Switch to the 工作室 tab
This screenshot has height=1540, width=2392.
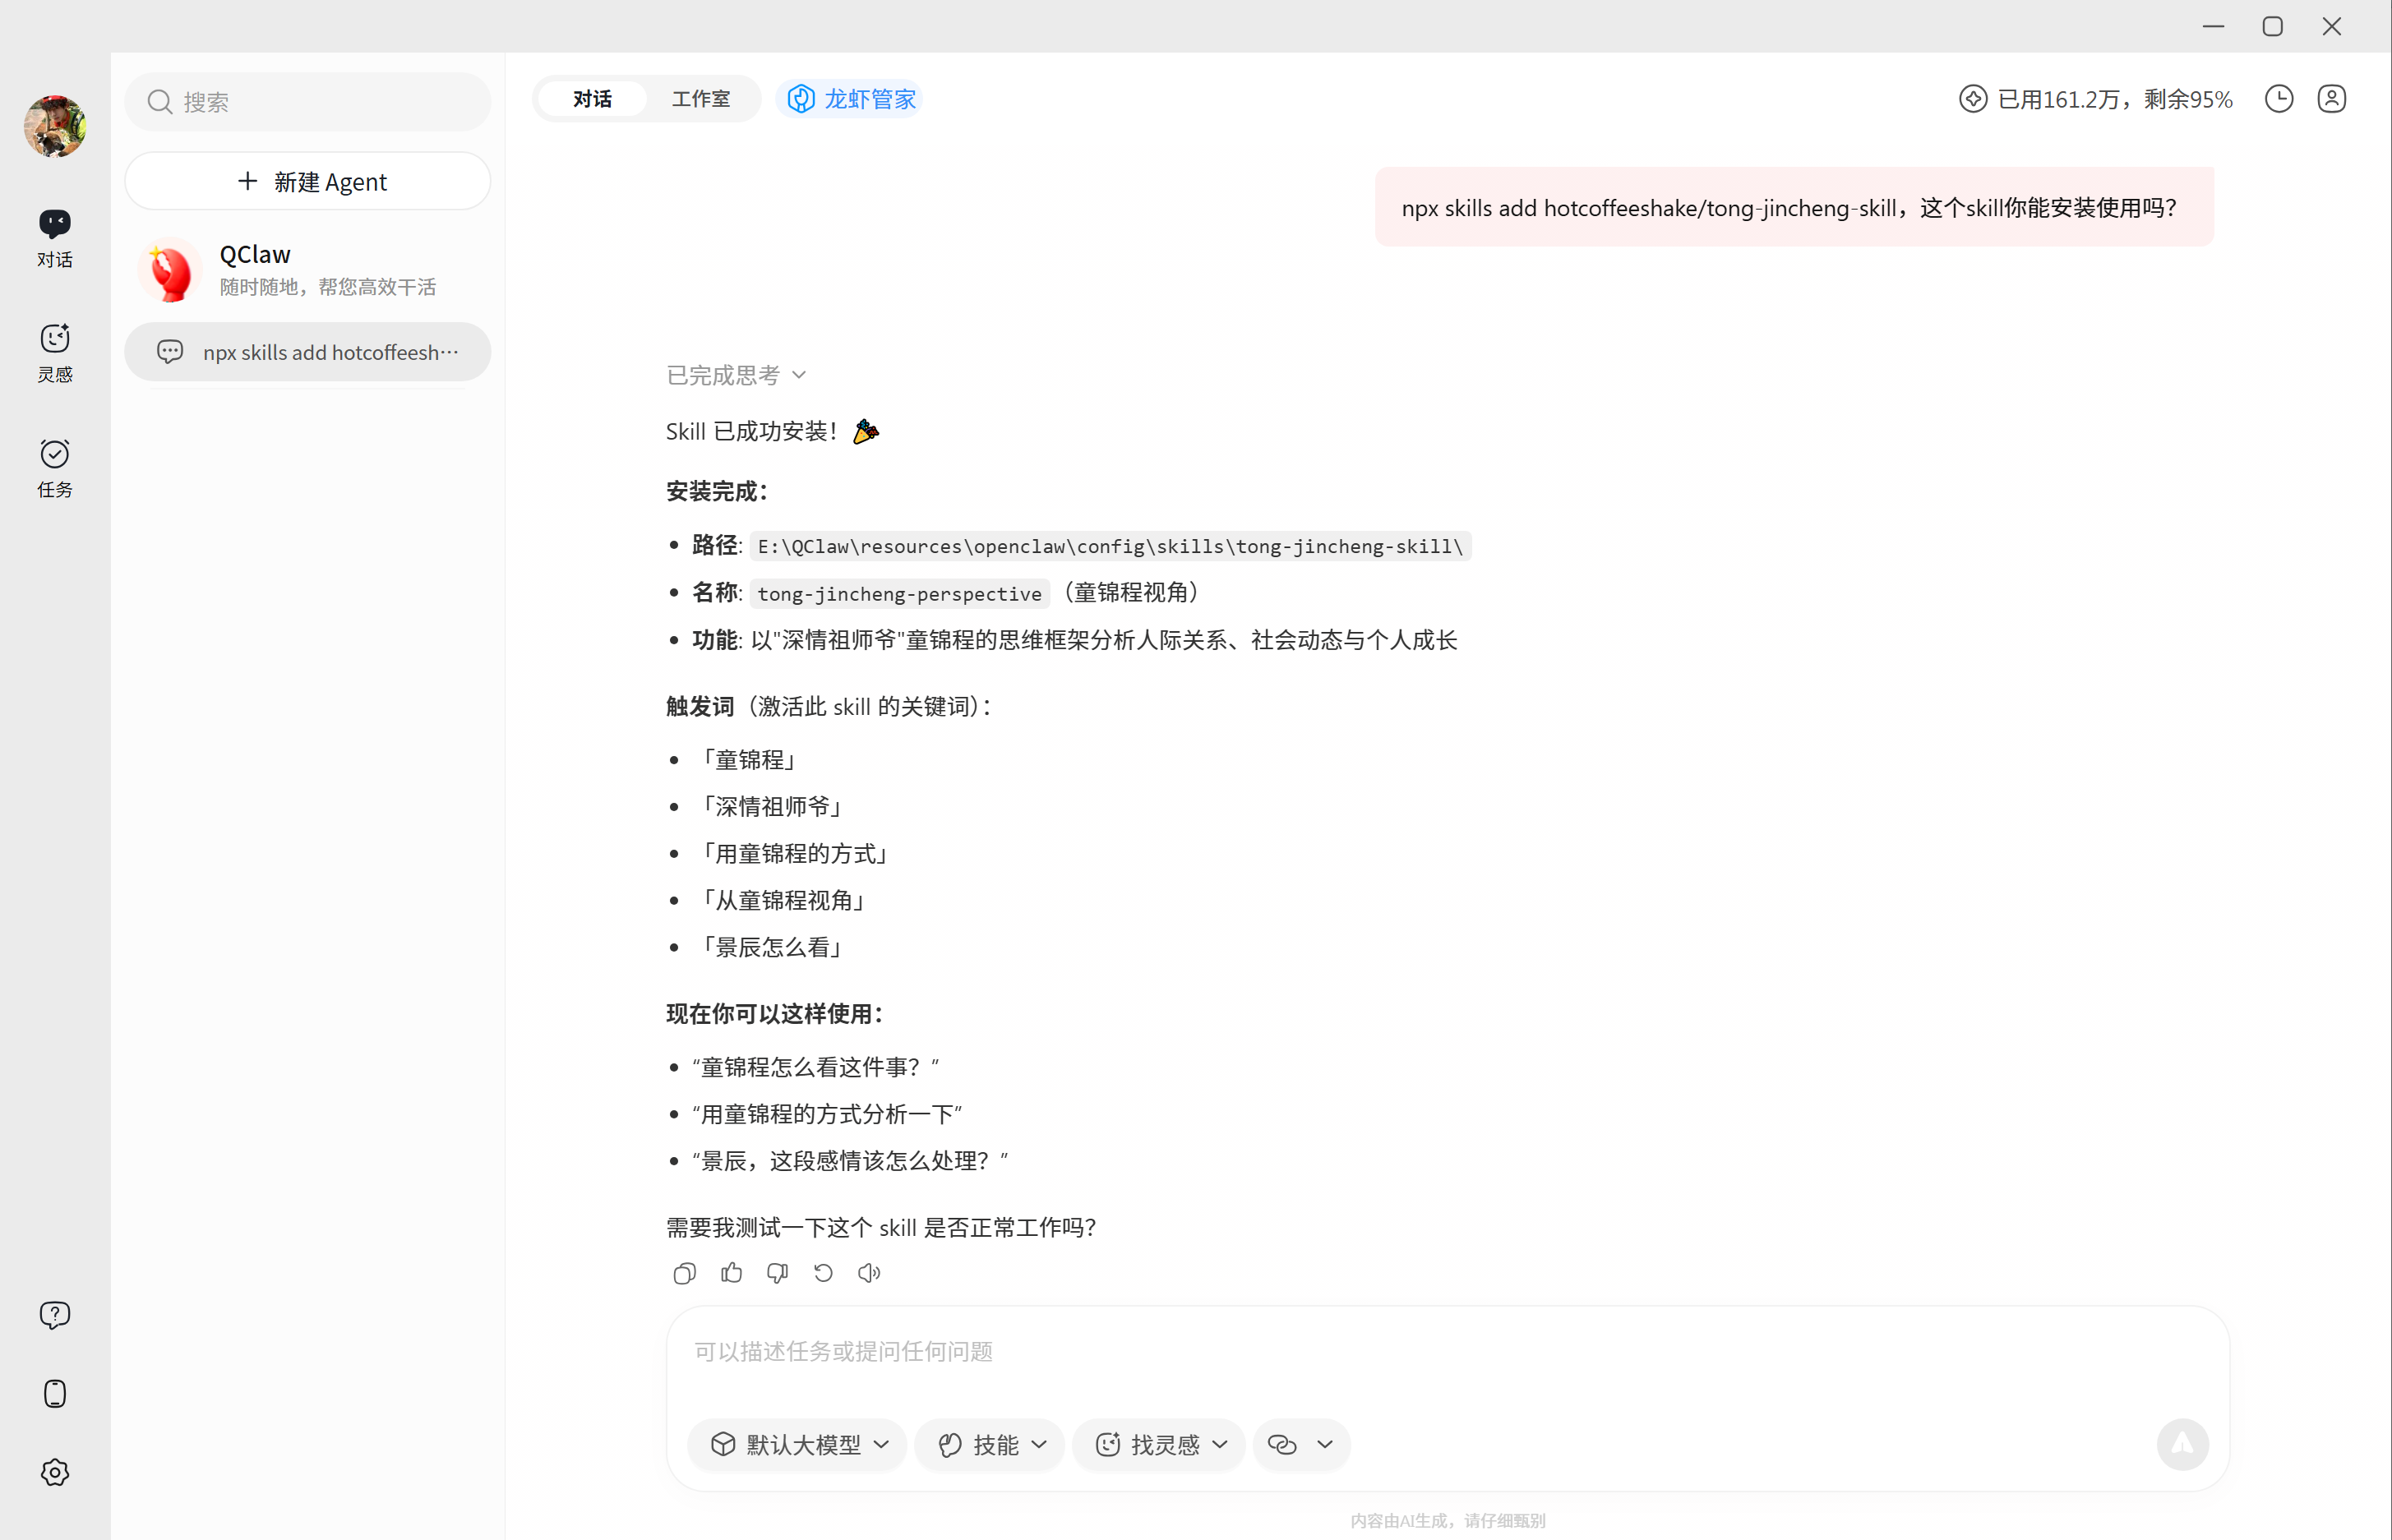tap(700, 99)
